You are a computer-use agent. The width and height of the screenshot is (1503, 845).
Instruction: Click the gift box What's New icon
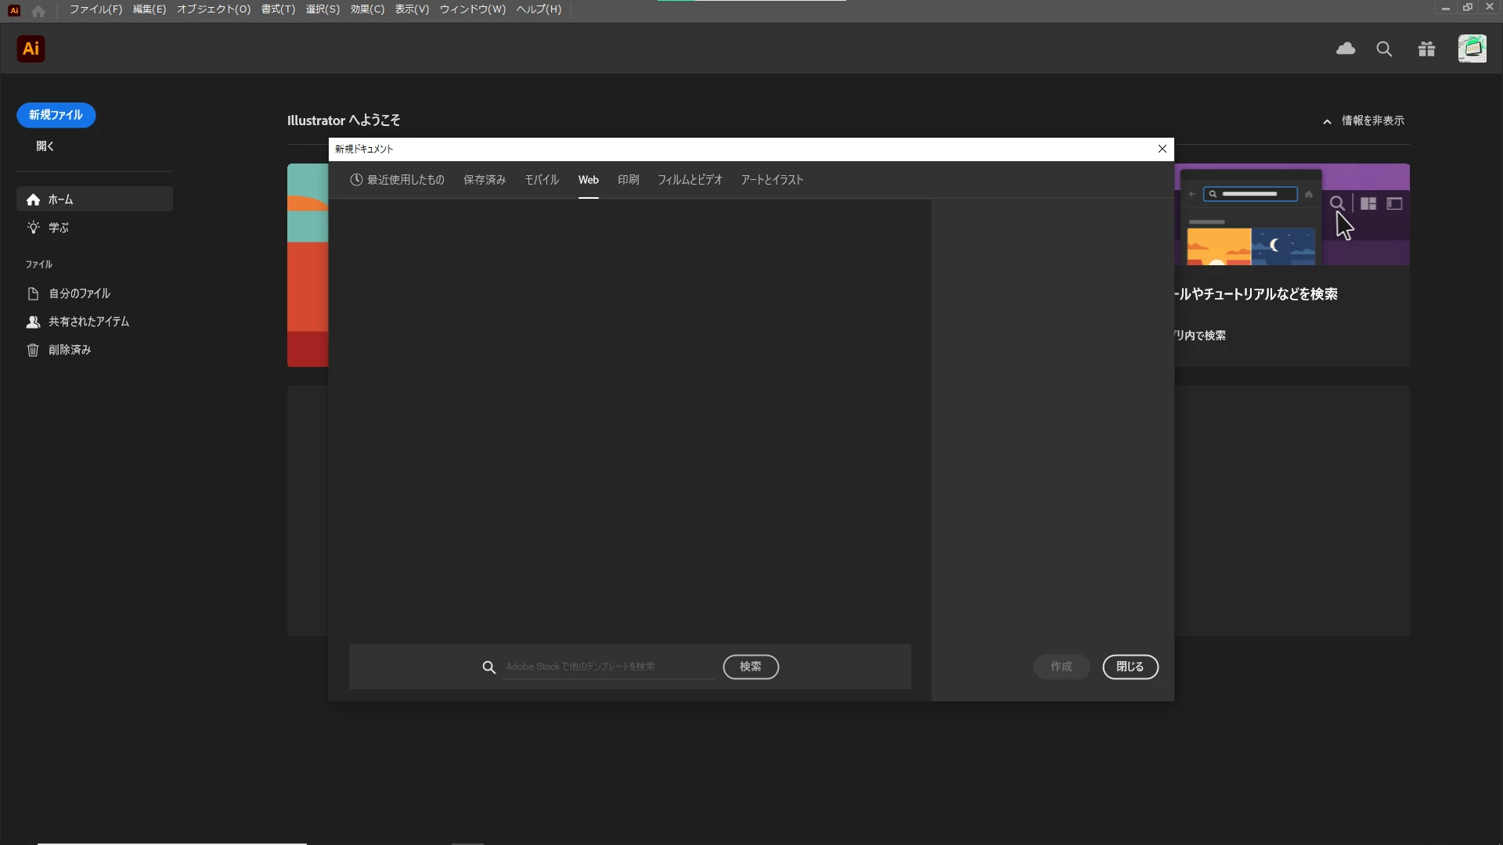tap(1426, 49)
